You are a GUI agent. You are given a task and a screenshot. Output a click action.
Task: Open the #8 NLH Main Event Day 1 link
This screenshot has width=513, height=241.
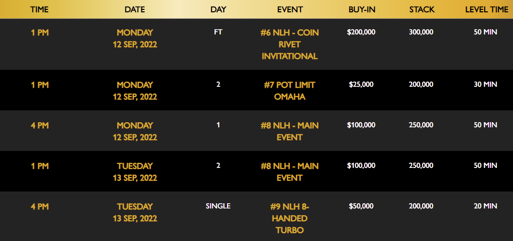(290, 131)
